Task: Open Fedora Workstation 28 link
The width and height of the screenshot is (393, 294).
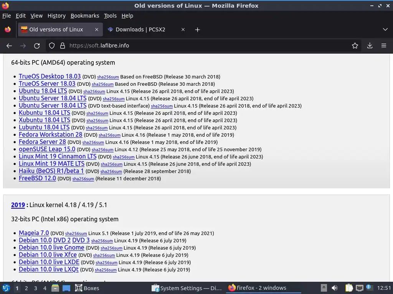Action: pyautogui.click(x=50, y=134)
